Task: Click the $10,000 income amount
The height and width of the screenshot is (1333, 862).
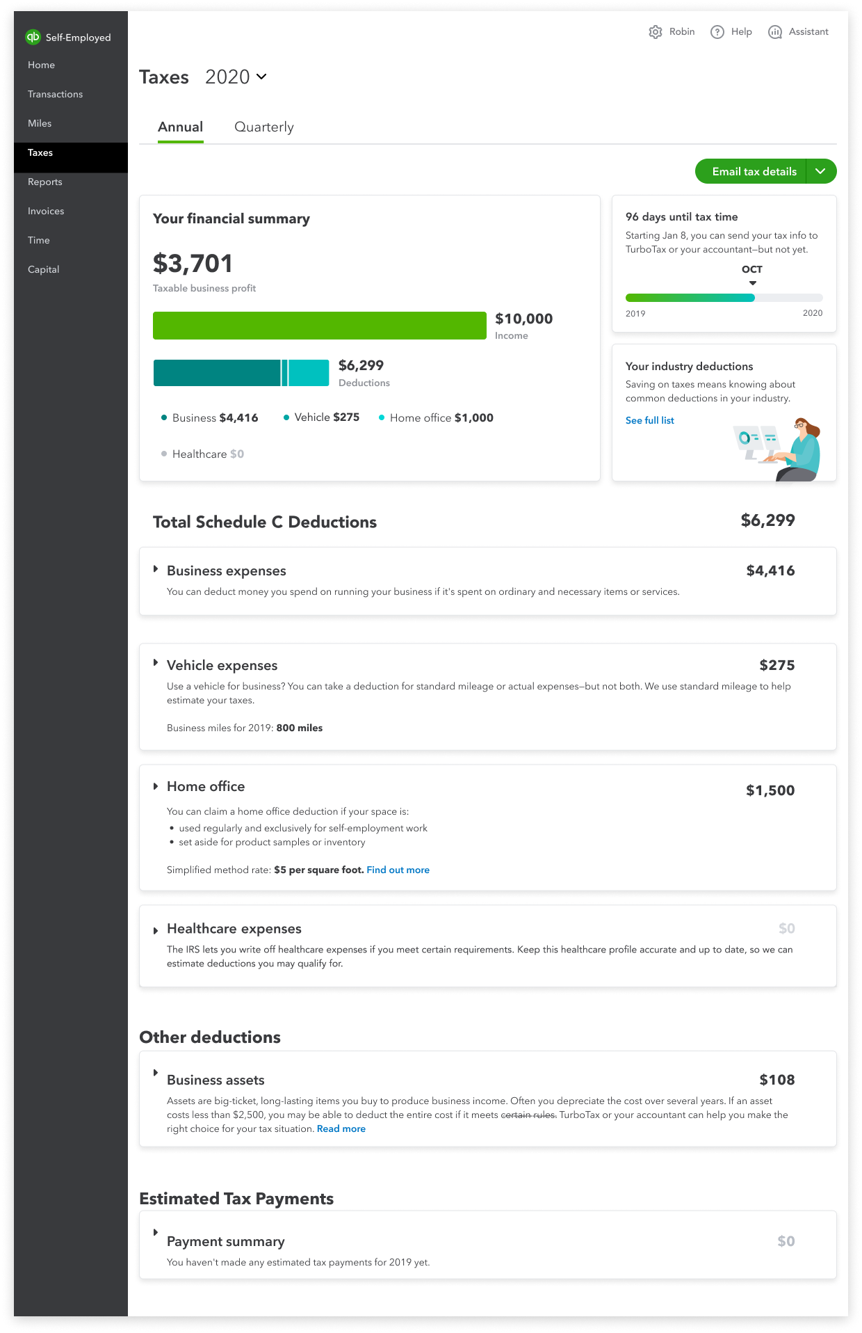Action: (x=524, y=319)
